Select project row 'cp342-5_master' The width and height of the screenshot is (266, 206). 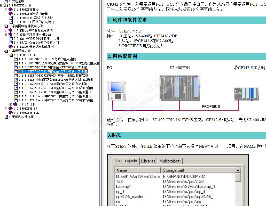[130, 197]
